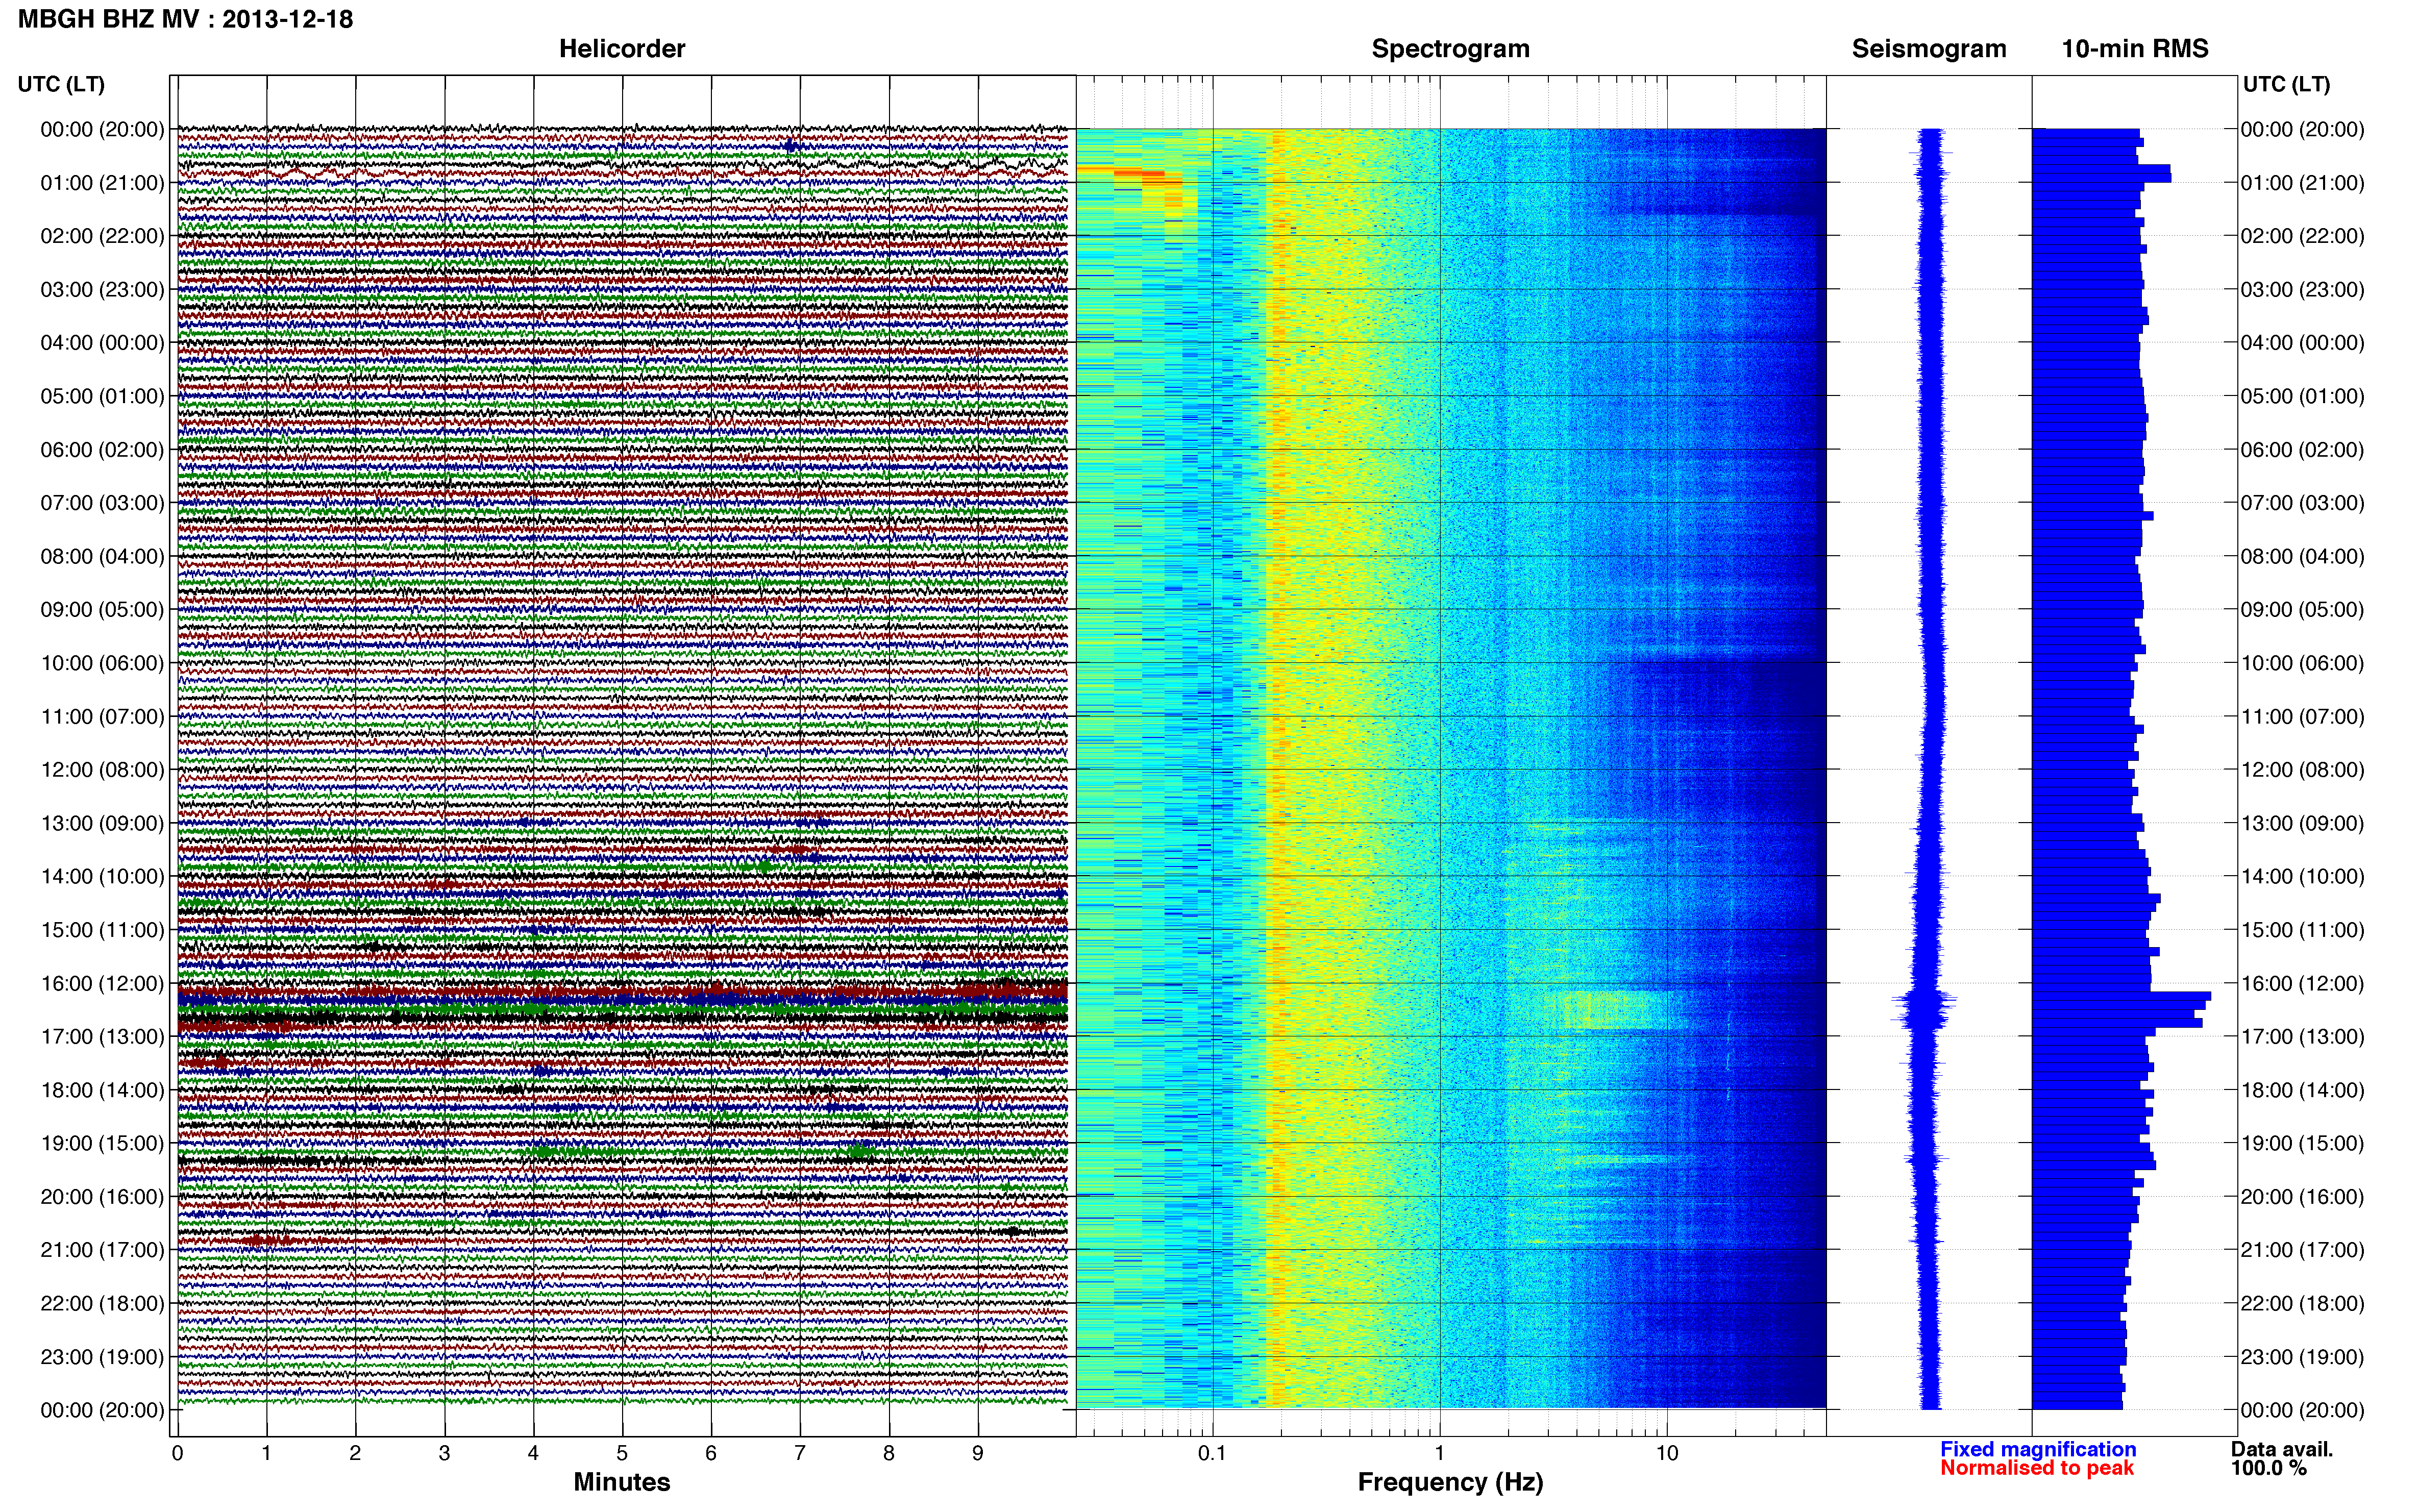Click the station title 'MBGH BHZ MV : 2013-12-18'
The width and height of the screenshot is (2419, 1512).
(x=185, y=19)
